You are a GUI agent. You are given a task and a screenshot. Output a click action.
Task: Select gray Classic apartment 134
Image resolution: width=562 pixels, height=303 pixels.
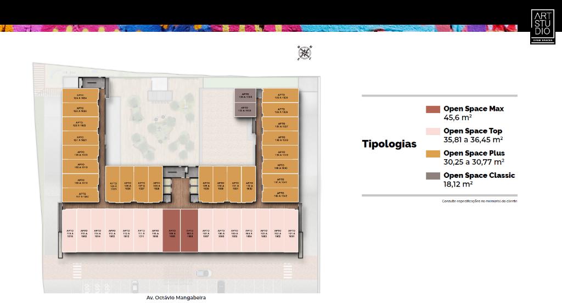pyautogui.click(x=245, y=96)
